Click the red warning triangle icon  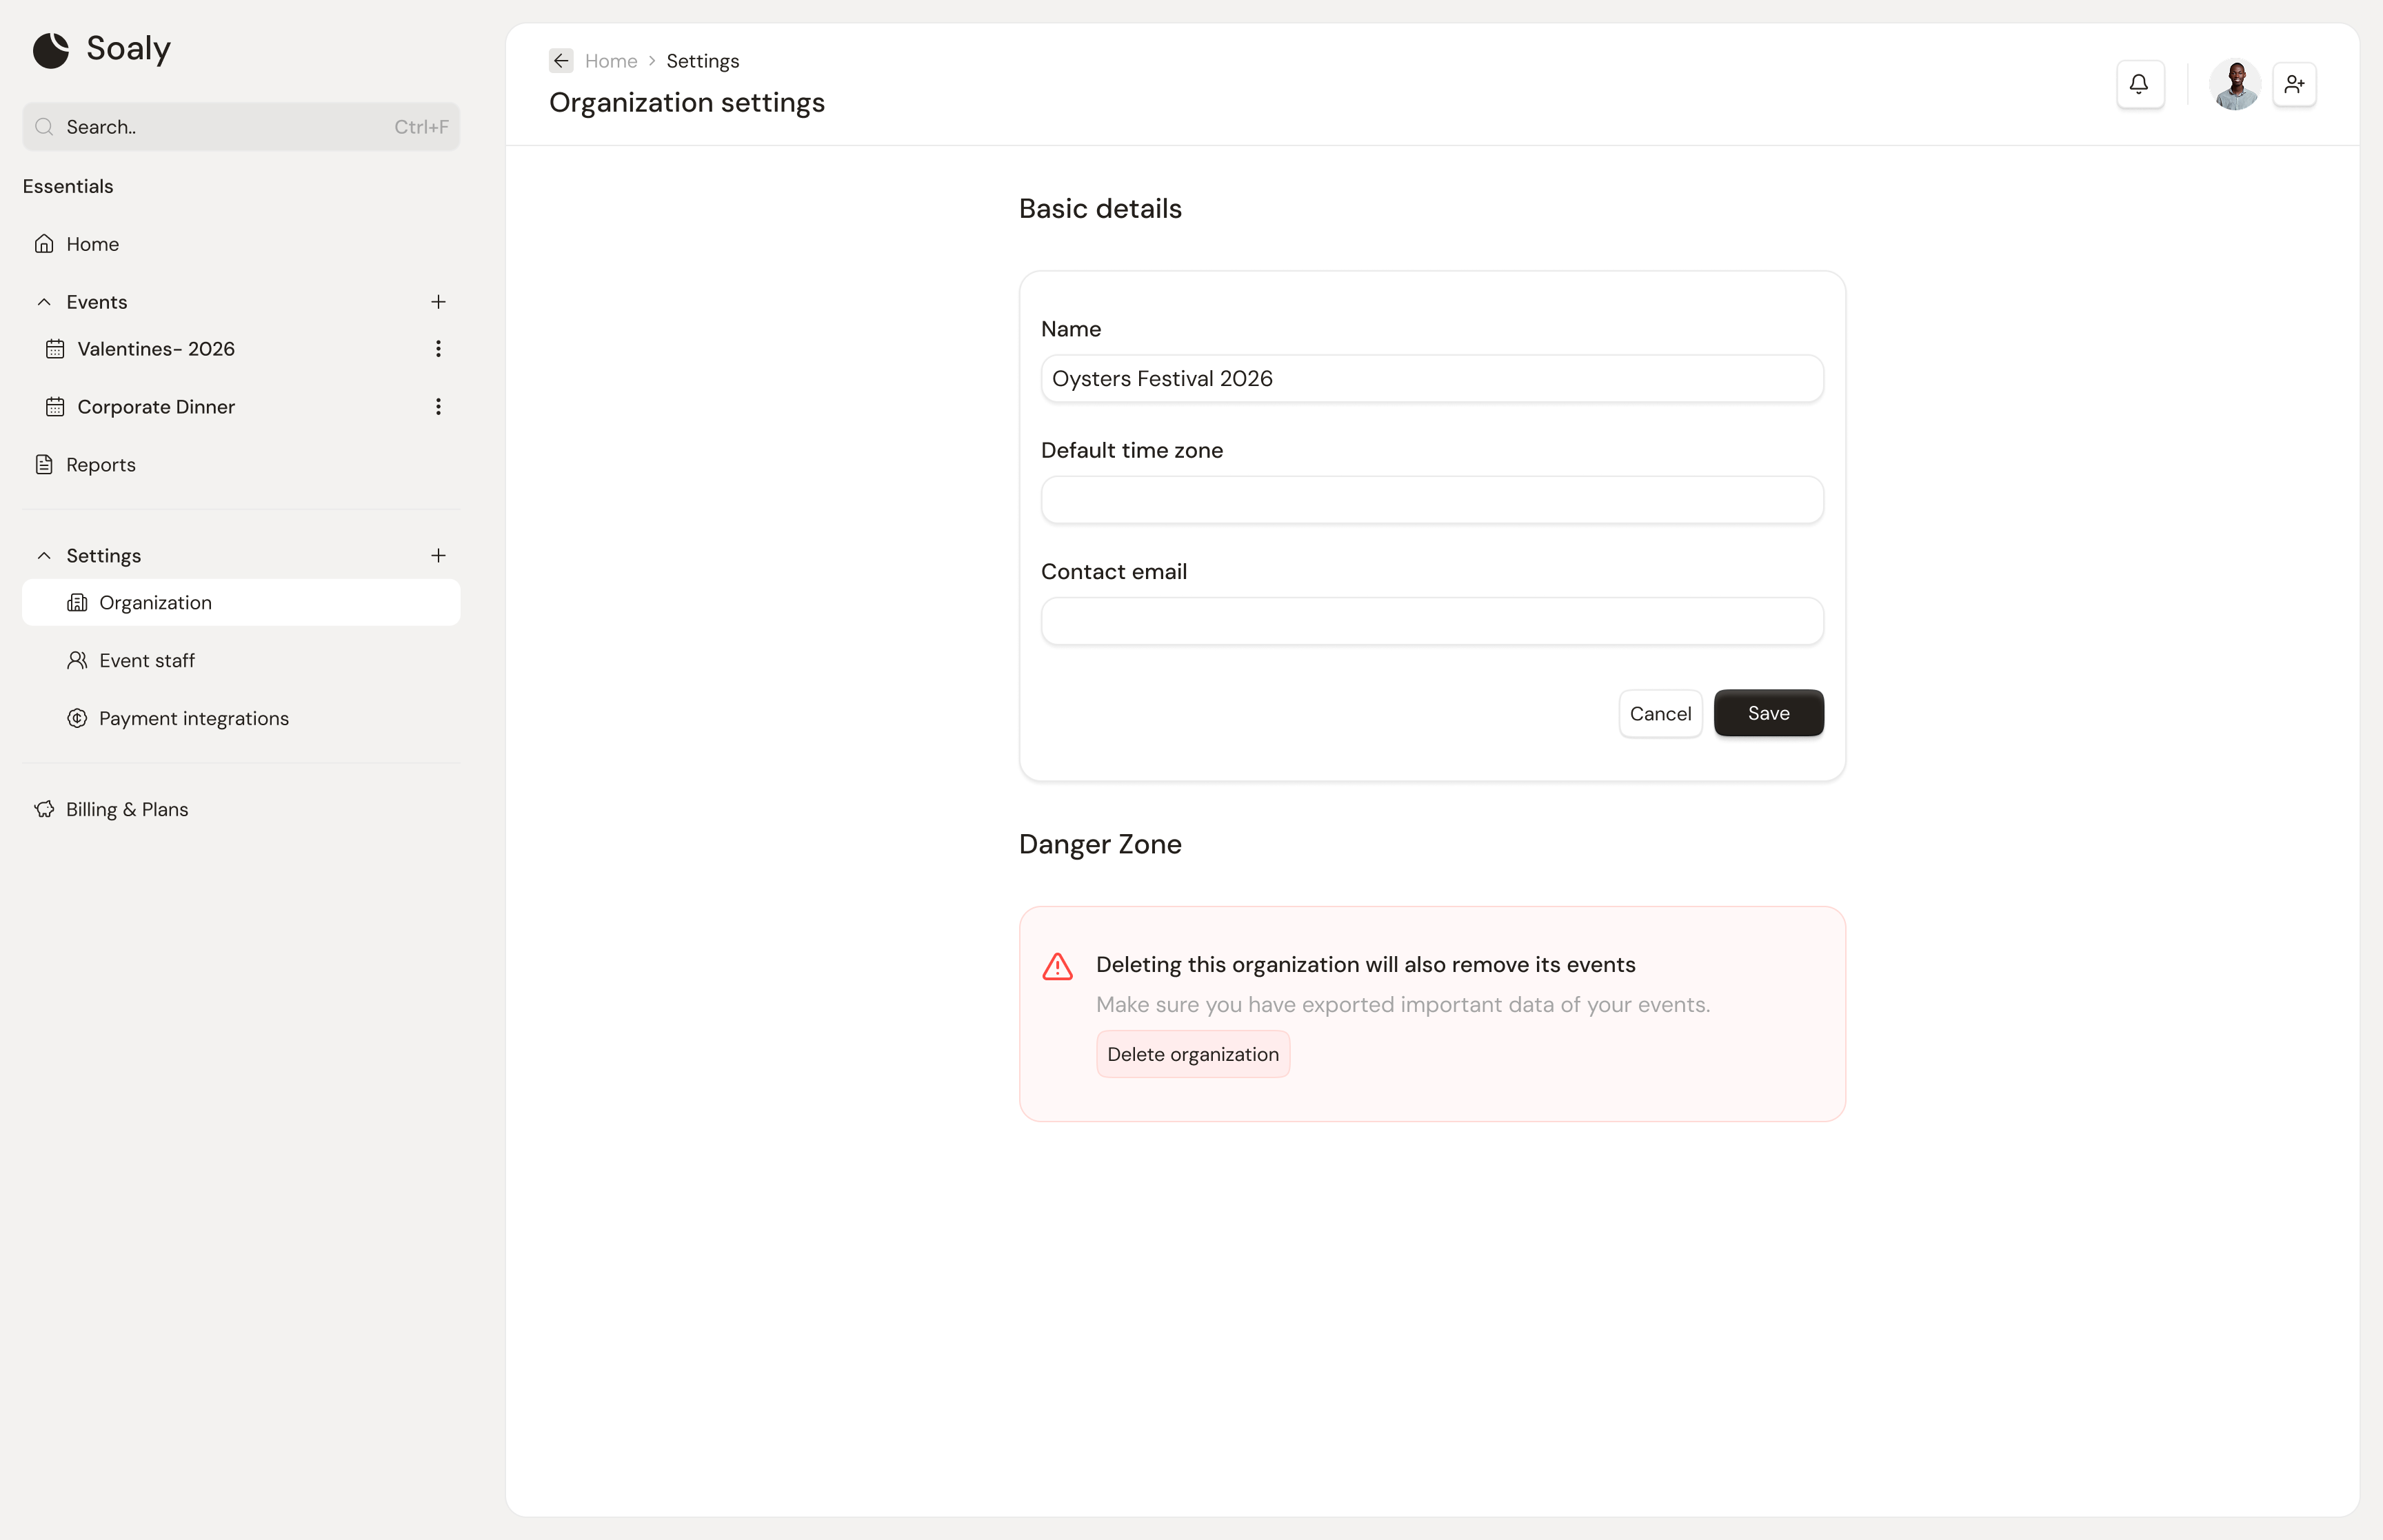click(1057, 966)
